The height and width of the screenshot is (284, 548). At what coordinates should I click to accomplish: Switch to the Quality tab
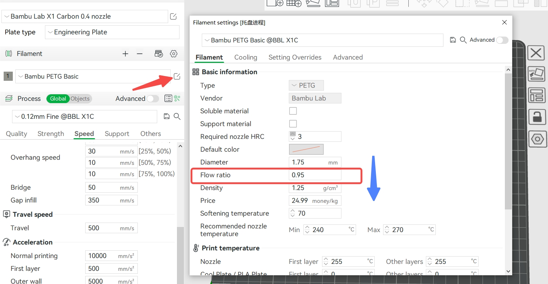(x=16, y=134)
